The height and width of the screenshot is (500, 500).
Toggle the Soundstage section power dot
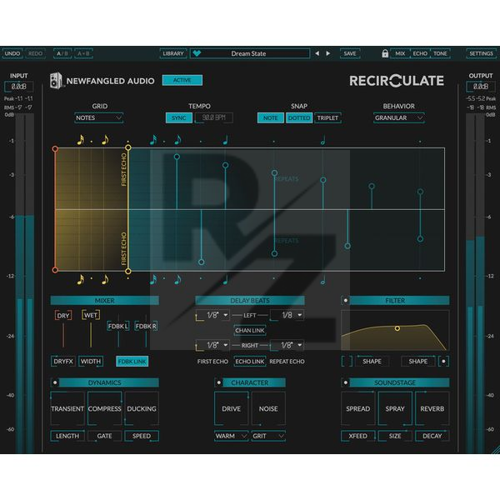click(x=345, y=382)
